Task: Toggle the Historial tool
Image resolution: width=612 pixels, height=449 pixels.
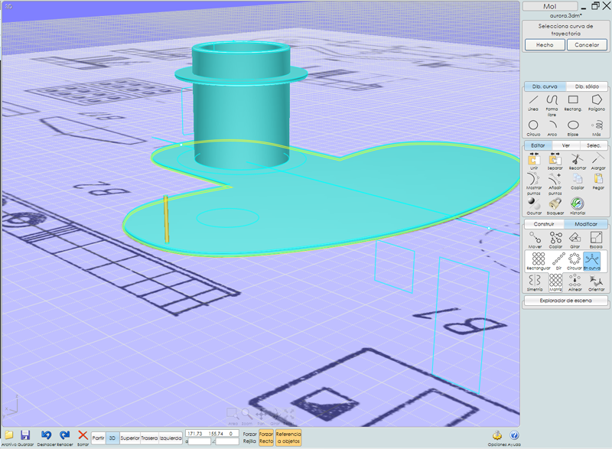Action: (578, 206)
